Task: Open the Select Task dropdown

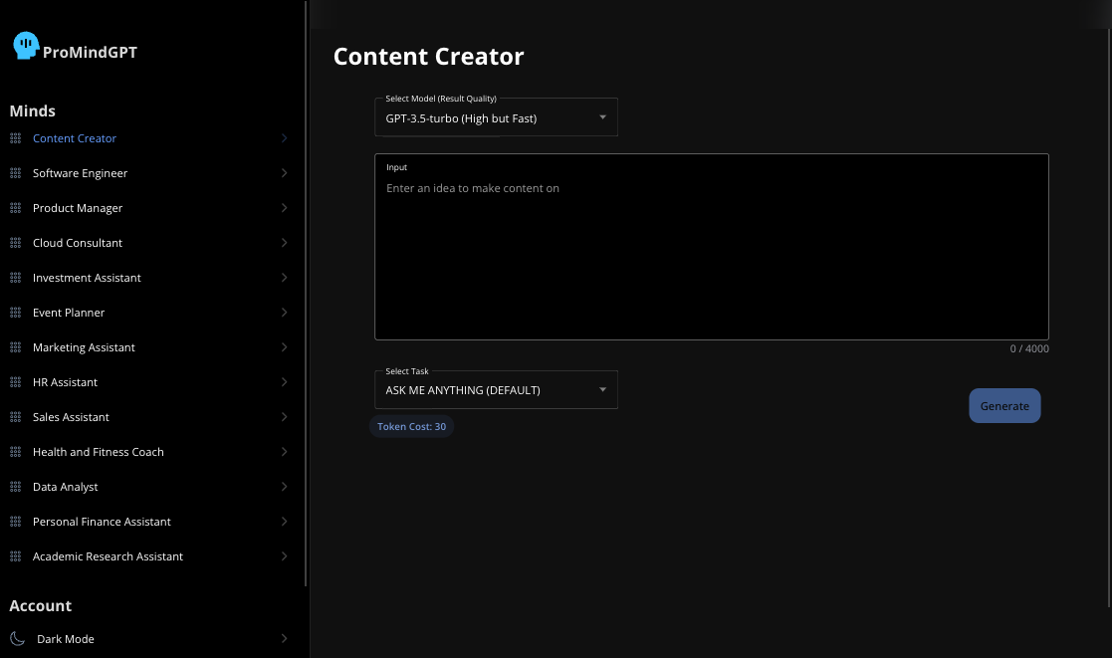Action: click(x=496, y=390)
